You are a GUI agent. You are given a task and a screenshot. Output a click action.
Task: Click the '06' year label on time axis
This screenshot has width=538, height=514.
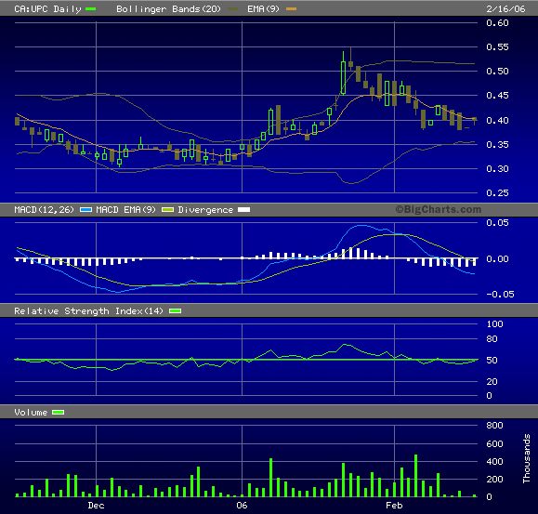pyautogui.click(x=242, y=506)
